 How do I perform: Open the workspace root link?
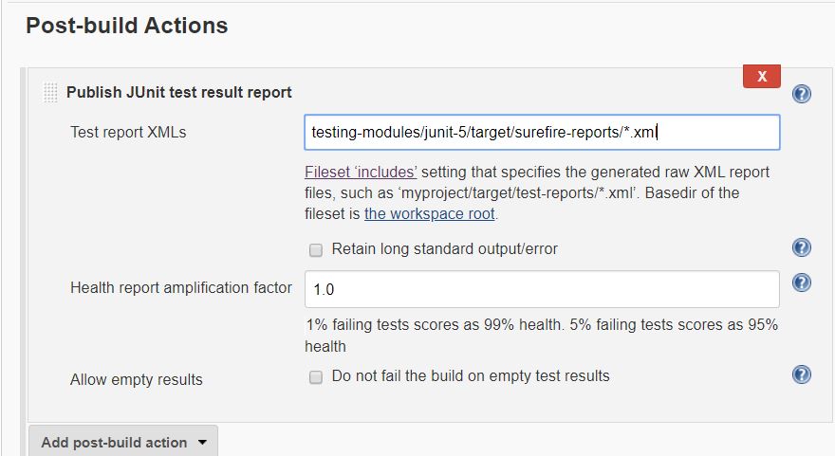(x=429, y=213)
